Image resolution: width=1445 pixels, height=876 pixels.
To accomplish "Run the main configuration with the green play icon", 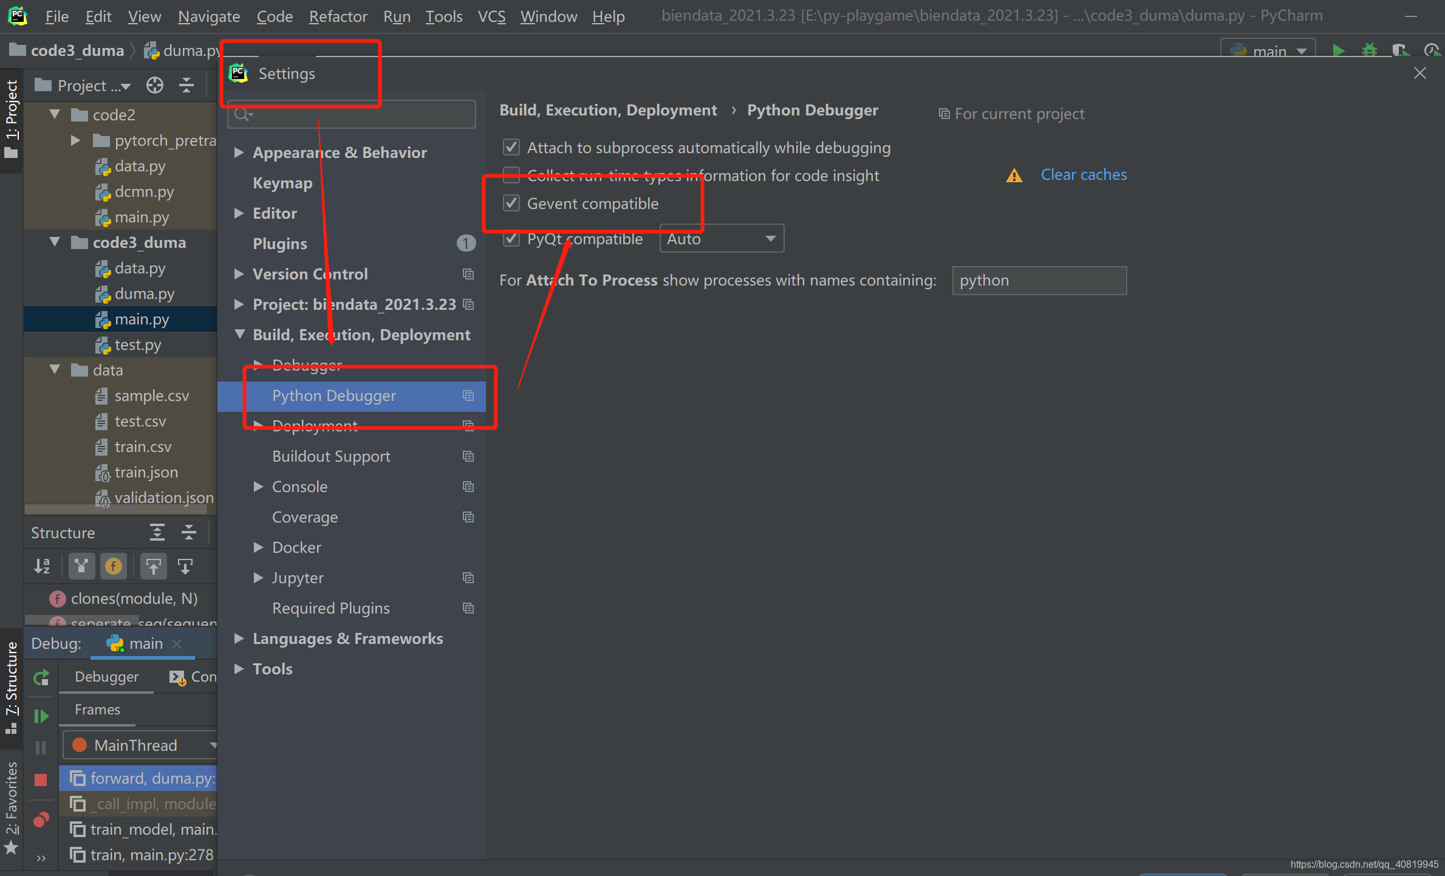I will click(x=1339, y=50).
